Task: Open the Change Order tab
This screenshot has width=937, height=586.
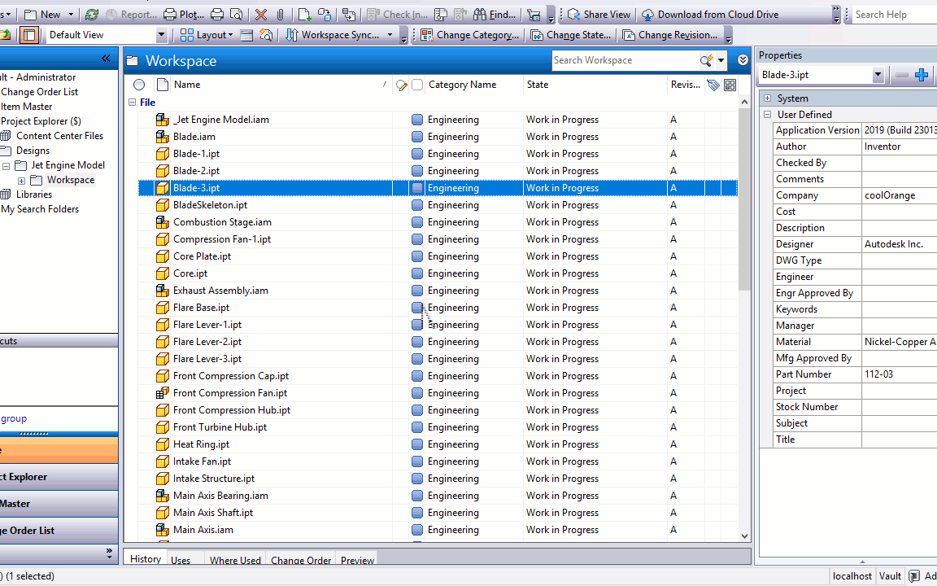Action: [301, 560]
